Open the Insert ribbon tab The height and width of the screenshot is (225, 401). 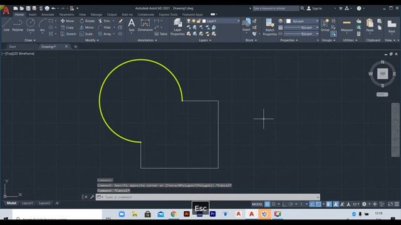click(33, 14)
